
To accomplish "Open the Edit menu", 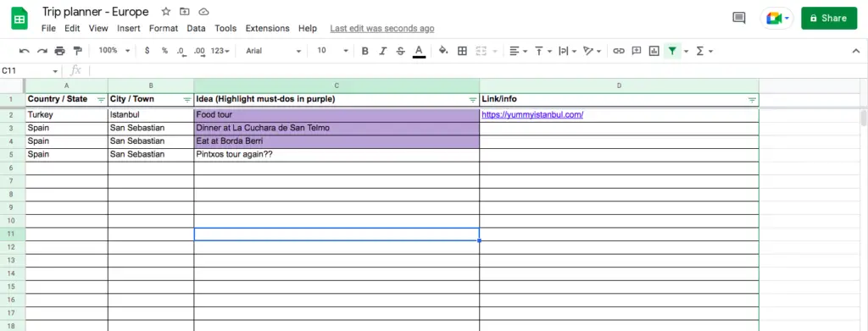I will [72, 28].
